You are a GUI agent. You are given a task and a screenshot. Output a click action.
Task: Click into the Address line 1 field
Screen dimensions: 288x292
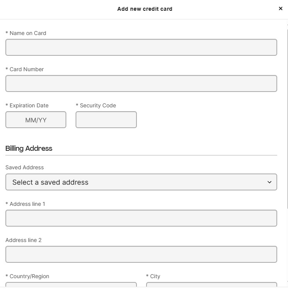pyautogui.click(x=141, y=218)
